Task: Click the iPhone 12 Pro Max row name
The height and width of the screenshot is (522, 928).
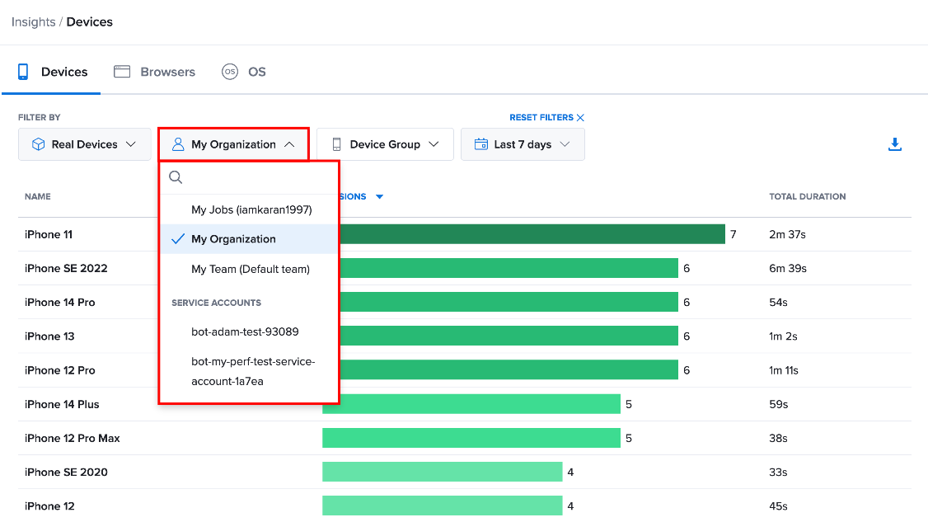Action: (73, 438)
